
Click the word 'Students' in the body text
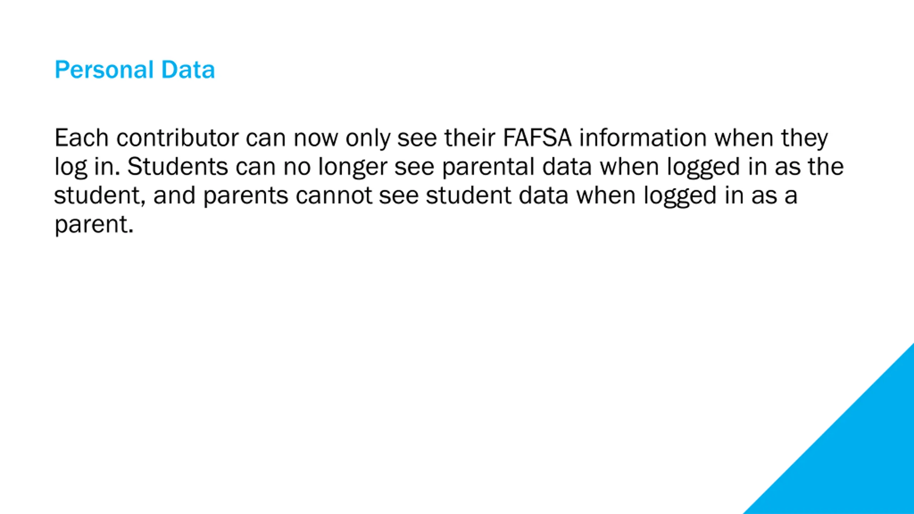click(177, 167)
